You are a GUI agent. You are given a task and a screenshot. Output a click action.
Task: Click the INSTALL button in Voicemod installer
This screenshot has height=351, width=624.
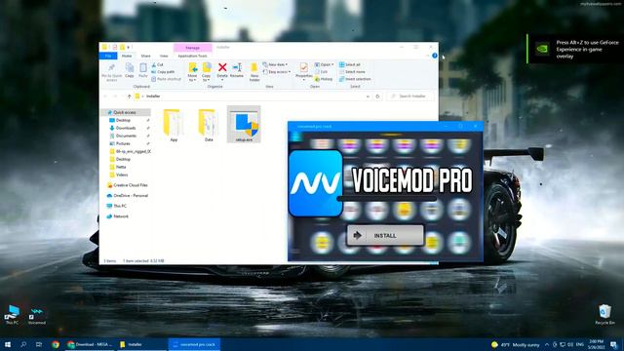coord(385,235)
